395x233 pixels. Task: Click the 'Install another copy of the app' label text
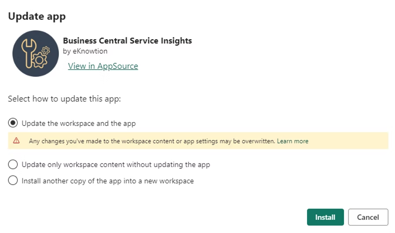108,180
